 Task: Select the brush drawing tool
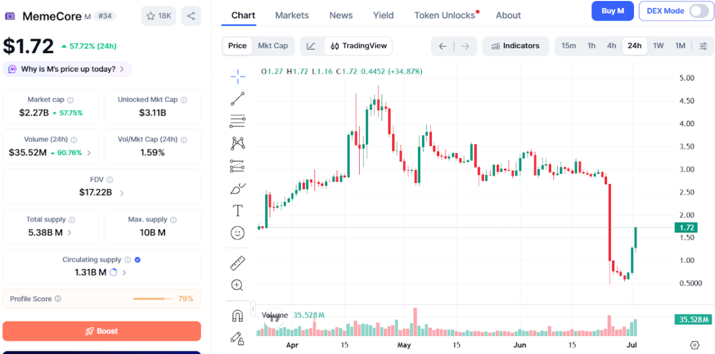pyautogui.click(x=238, y=188)
